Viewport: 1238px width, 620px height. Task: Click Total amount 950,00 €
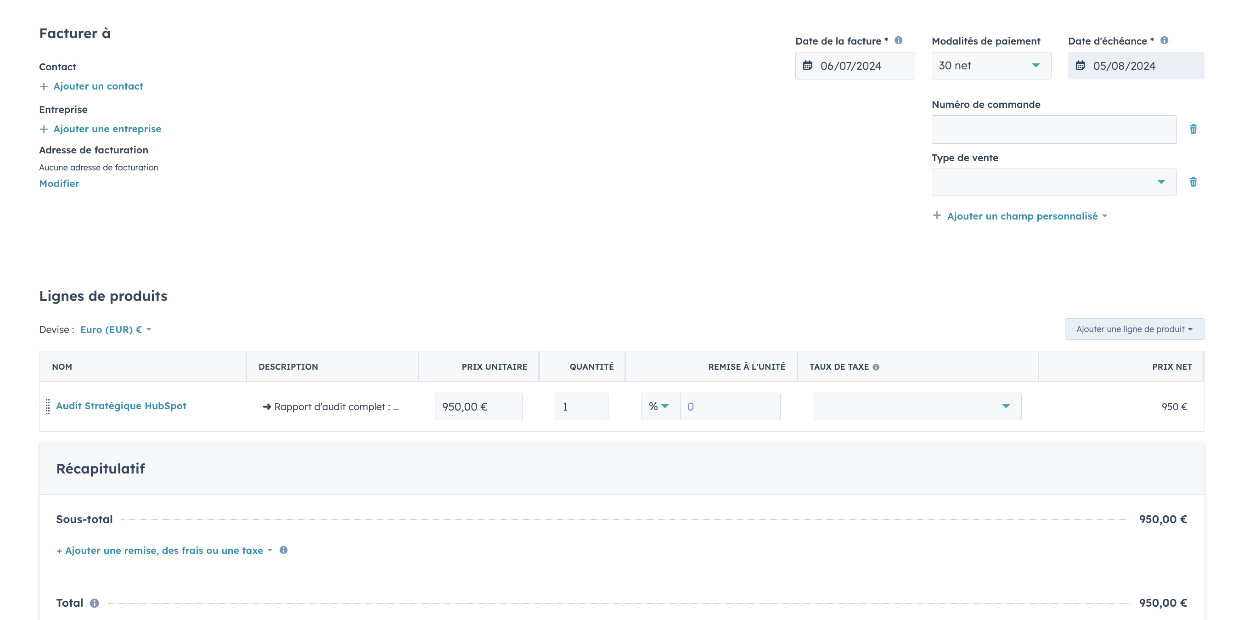coord(1163,603)
